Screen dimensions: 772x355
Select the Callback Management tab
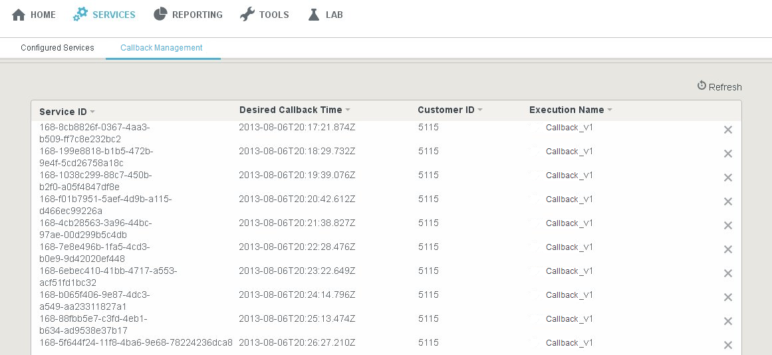coord(162,48)
